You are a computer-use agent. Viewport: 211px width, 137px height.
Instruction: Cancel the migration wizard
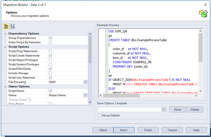click(172, 130)
